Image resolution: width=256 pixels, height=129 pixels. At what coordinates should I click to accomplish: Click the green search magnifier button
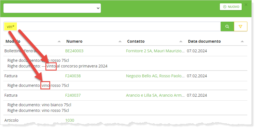point(227,26)
